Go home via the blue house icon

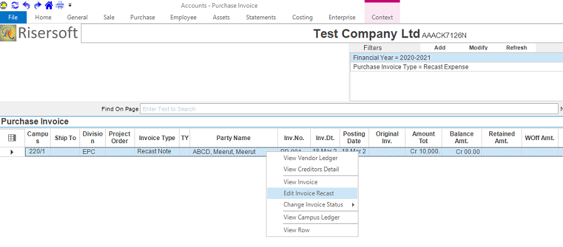coord(49,5)
